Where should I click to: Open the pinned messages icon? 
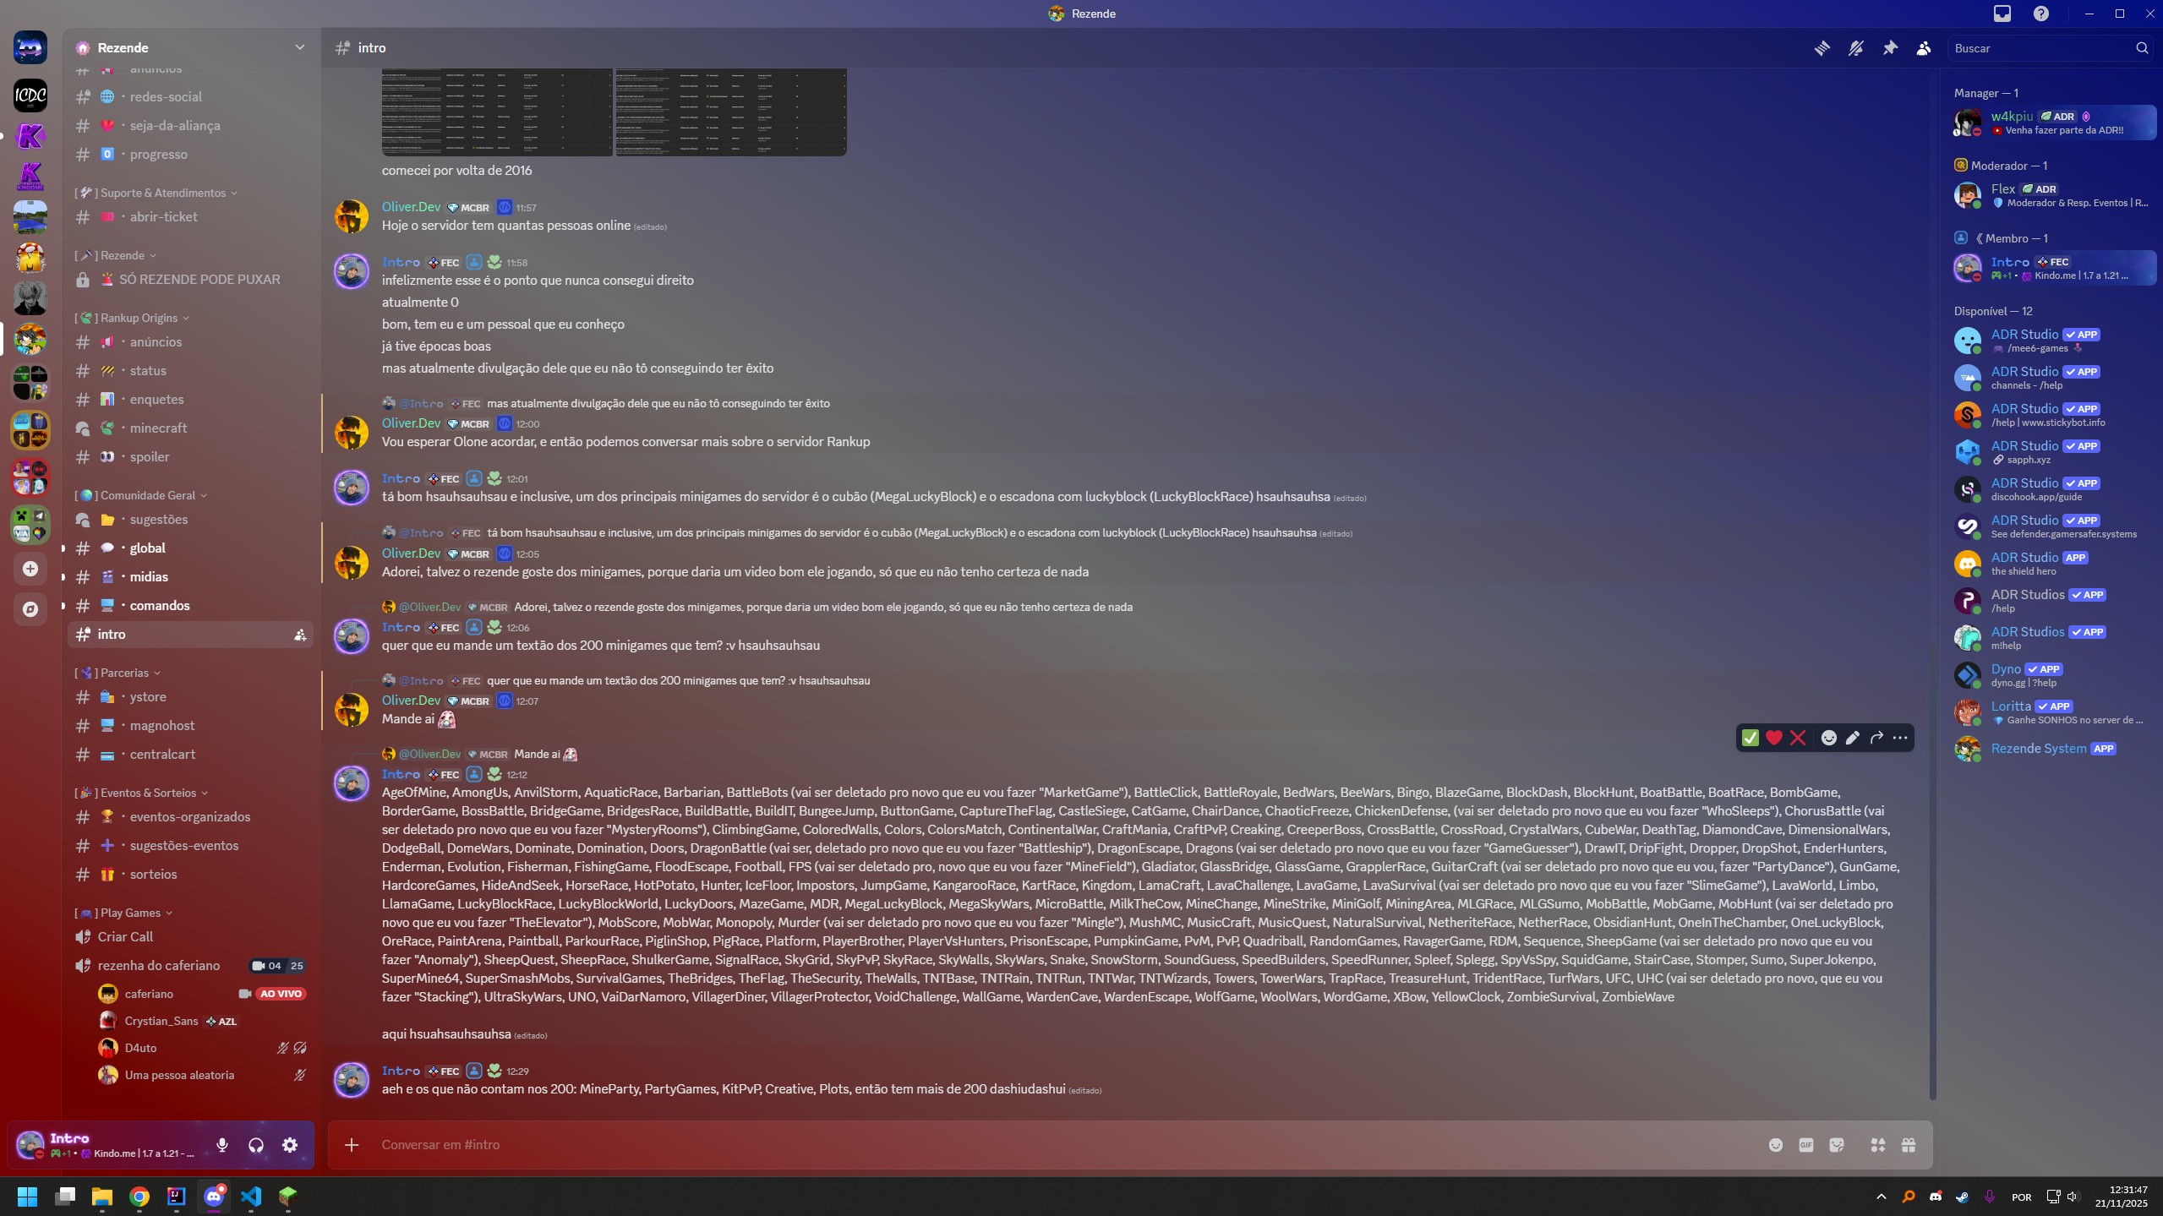(x=1889, y=48)
